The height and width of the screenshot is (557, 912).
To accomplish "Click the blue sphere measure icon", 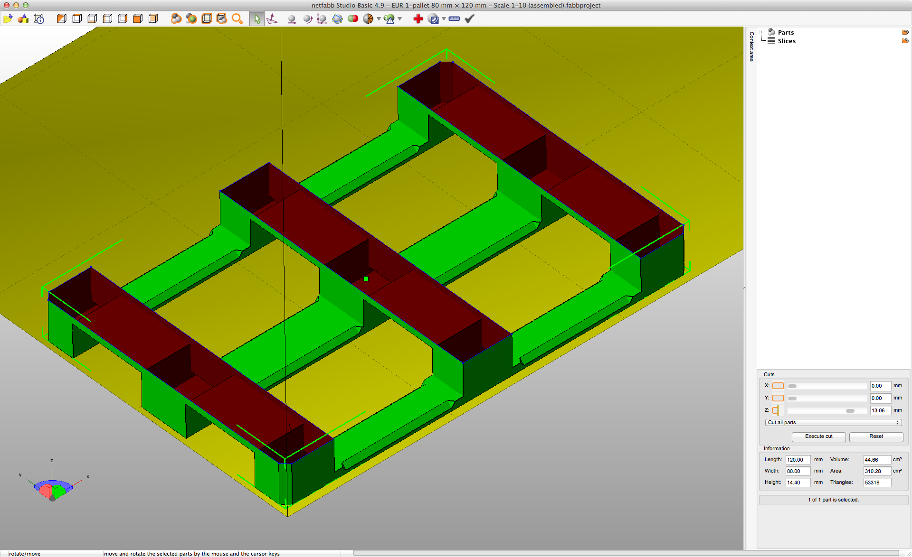I will 433,19.
